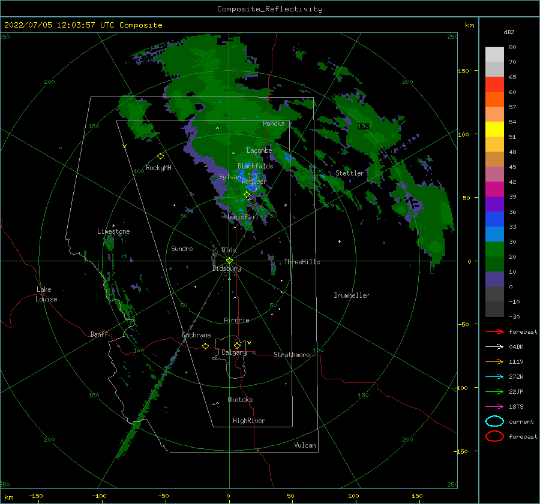
Task: Click the Calgary city label
Action: [x=234, y=352]
